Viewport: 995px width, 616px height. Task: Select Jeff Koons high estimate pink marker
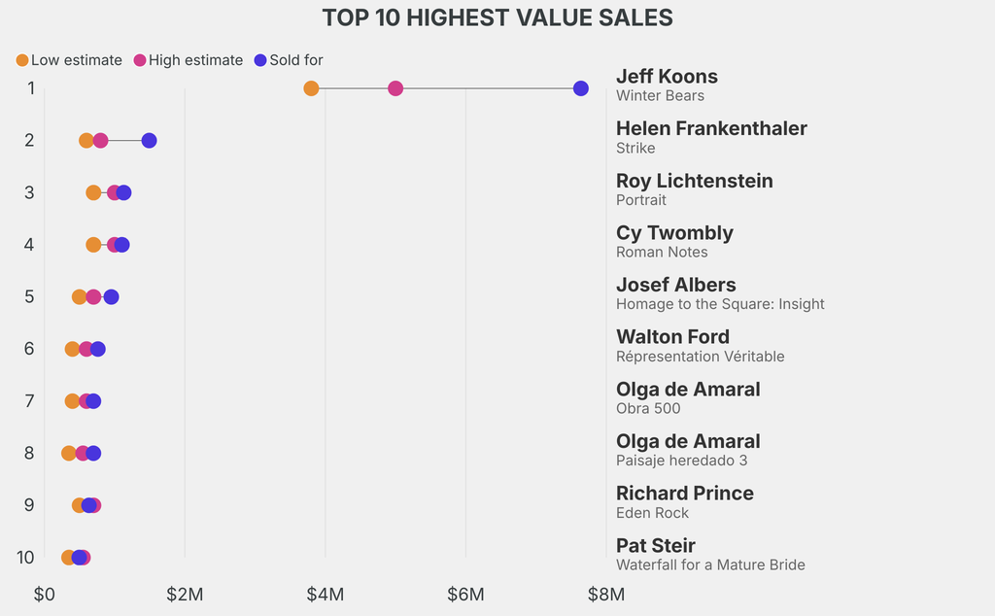point(395,88)
